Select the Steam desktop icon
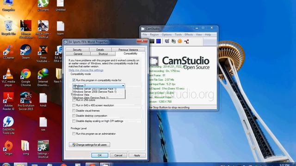Screen dimensions: 296x166 [26, 52]
